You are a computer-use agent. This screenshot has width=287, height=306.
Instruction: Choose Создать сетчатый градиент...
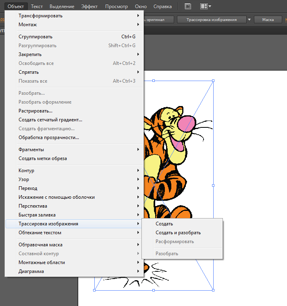(x=75, y=120)
